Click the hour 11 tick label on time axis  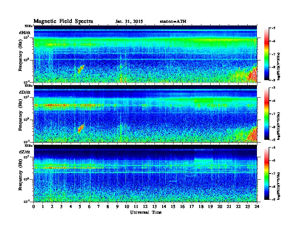pos(136,206)
